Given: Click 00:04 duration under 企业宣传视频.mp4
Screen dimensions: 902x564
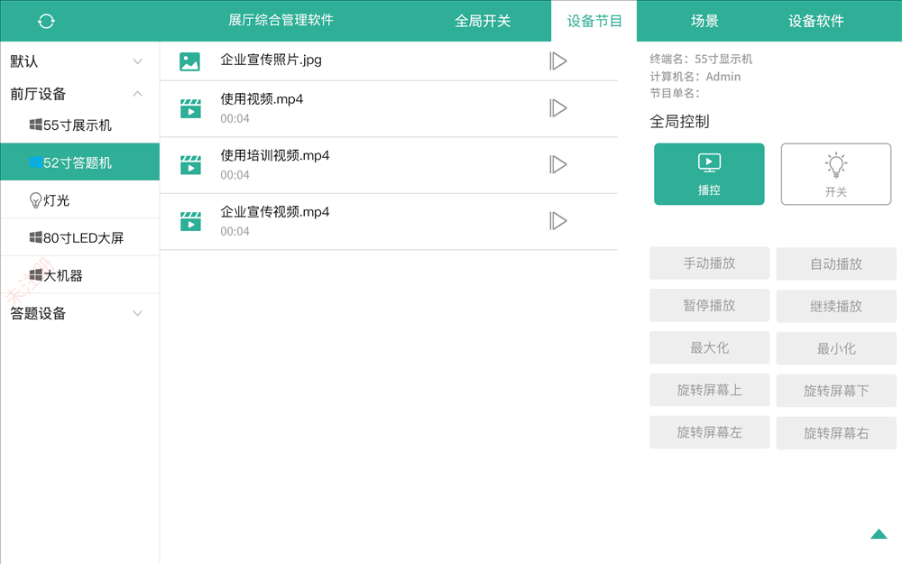Looking at the screenshot, I should click(x=235, y=231).
